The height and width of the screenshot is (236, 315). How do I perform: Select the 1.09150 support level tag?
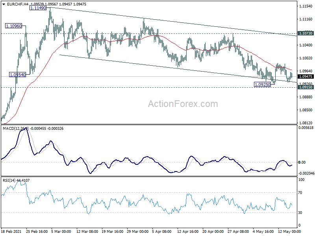[306, 87]
